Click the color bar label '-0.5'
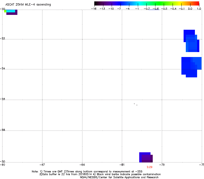The width and height of the screenshot is (204, 179). [164, 9]
